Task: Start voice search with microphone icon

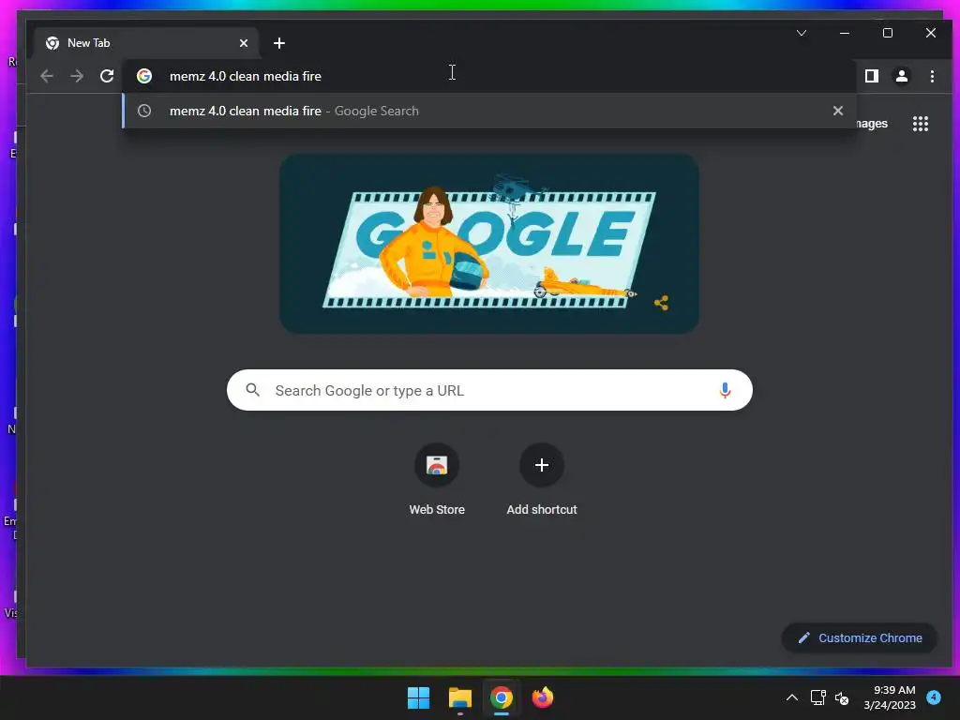Action: [725, 390]
